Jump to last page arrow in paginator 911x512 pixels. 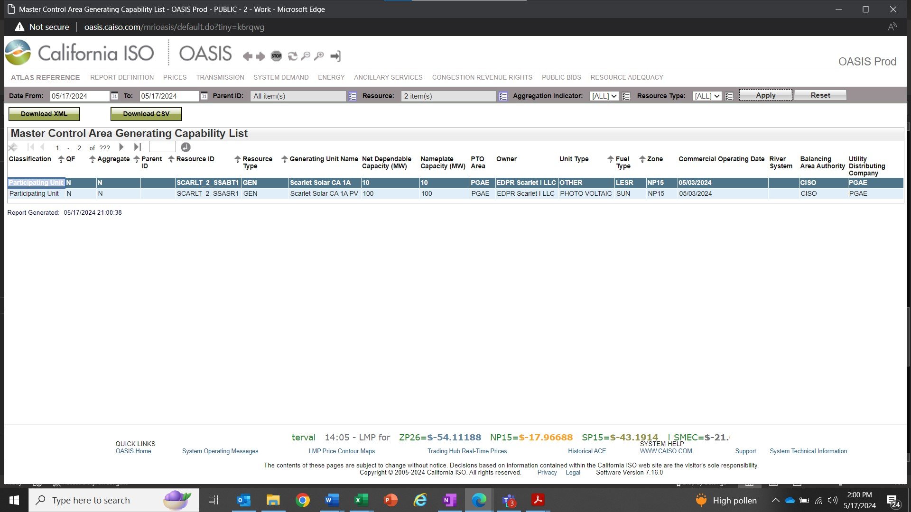click(x=137, y=147)
